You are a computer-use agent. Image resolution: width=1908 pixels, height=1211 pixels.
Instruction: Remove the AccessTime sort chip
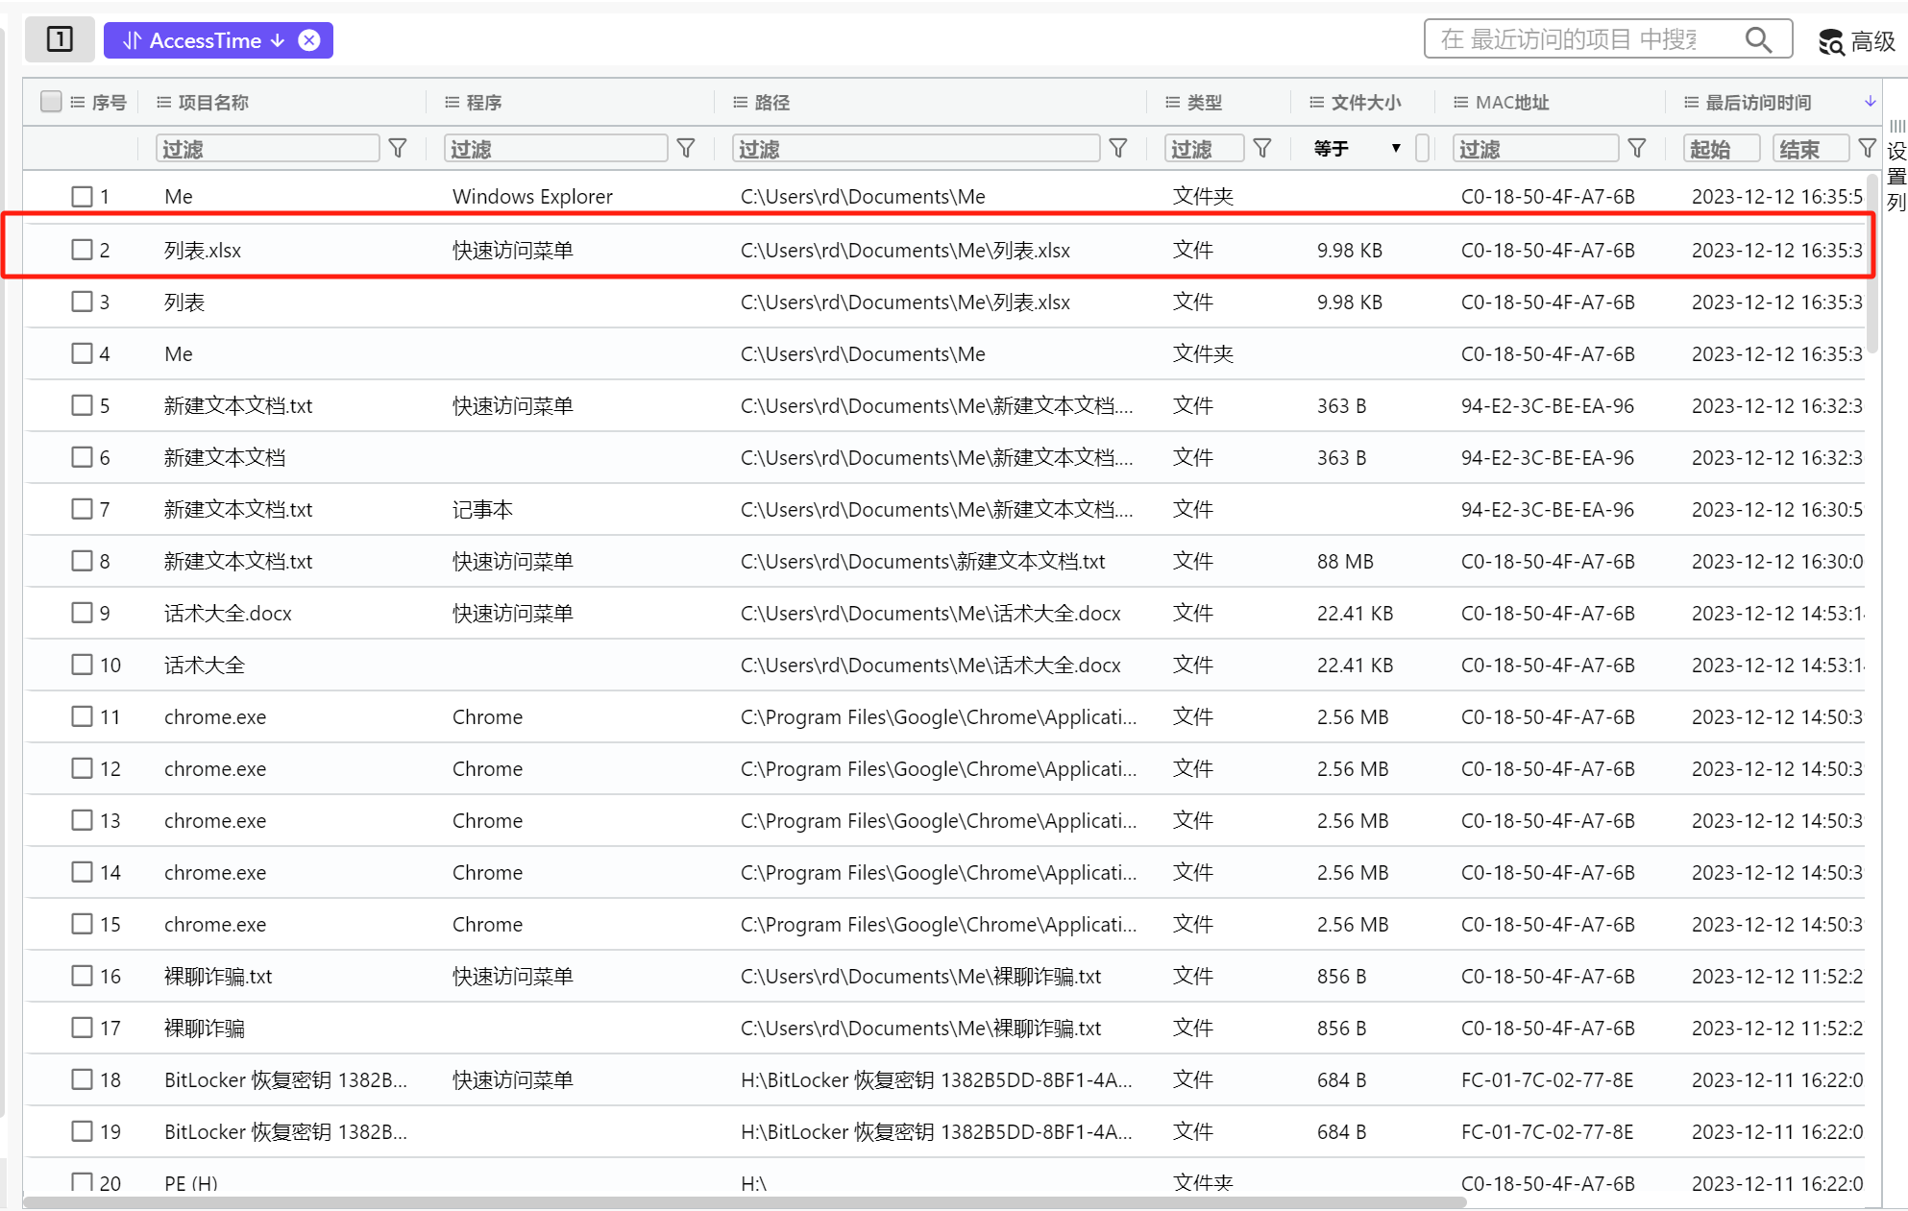[x=309, y=40]
